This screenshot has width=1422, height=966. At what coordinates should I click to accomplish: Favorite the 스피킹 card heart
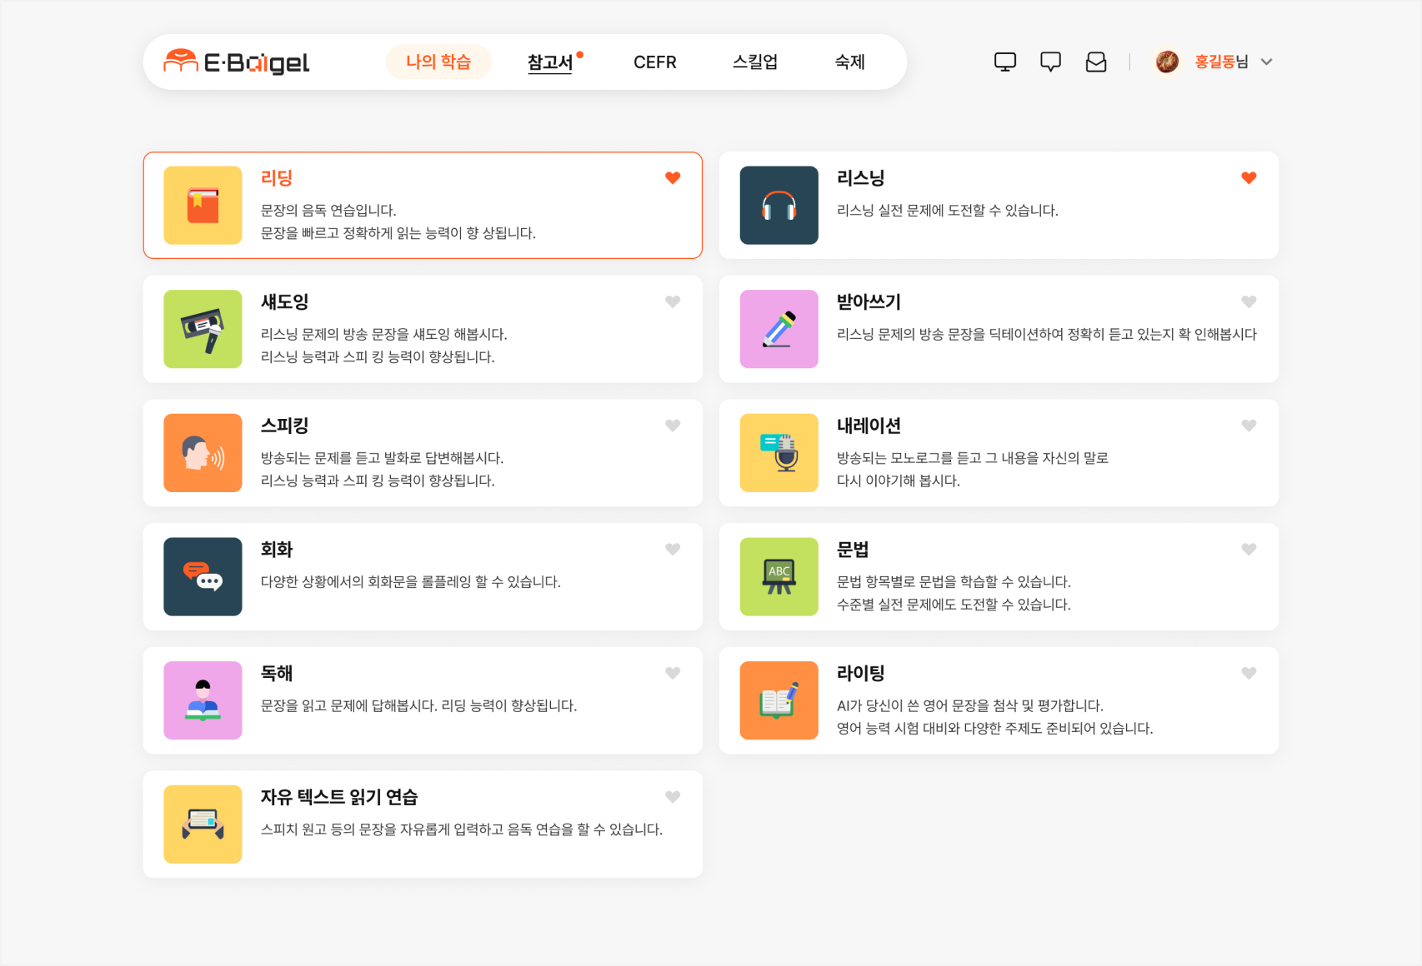[672, 426]
